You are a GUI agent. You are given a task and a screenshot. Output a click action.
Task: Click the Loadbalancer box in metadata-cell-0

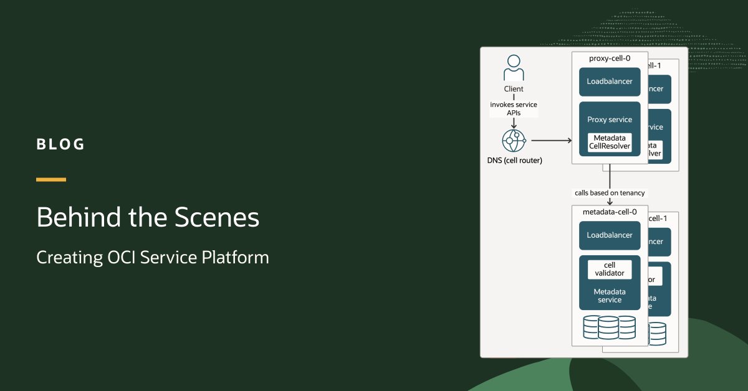tap(610, 235)
